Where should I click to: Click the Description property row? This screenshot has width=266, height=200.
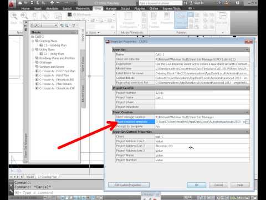[182, 64]
